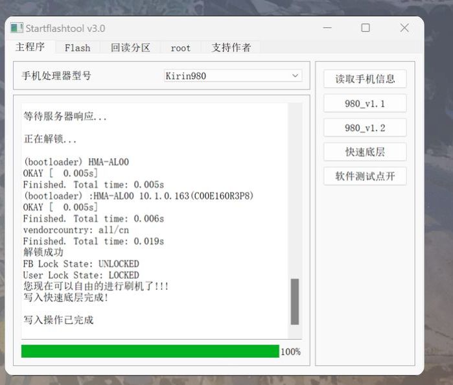453x385 pixels.
Task: Open the Flash tab
Action: coord(78,47)
